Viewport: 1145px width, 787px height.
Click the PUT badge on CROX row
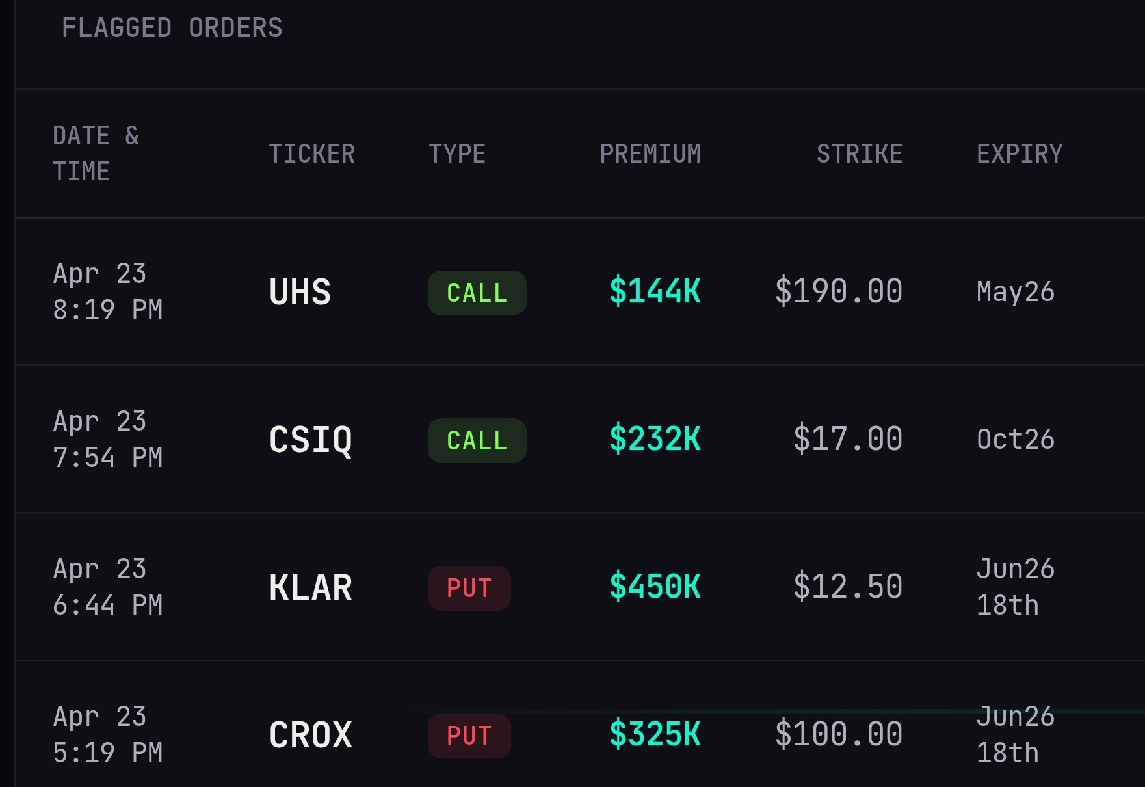469,736
